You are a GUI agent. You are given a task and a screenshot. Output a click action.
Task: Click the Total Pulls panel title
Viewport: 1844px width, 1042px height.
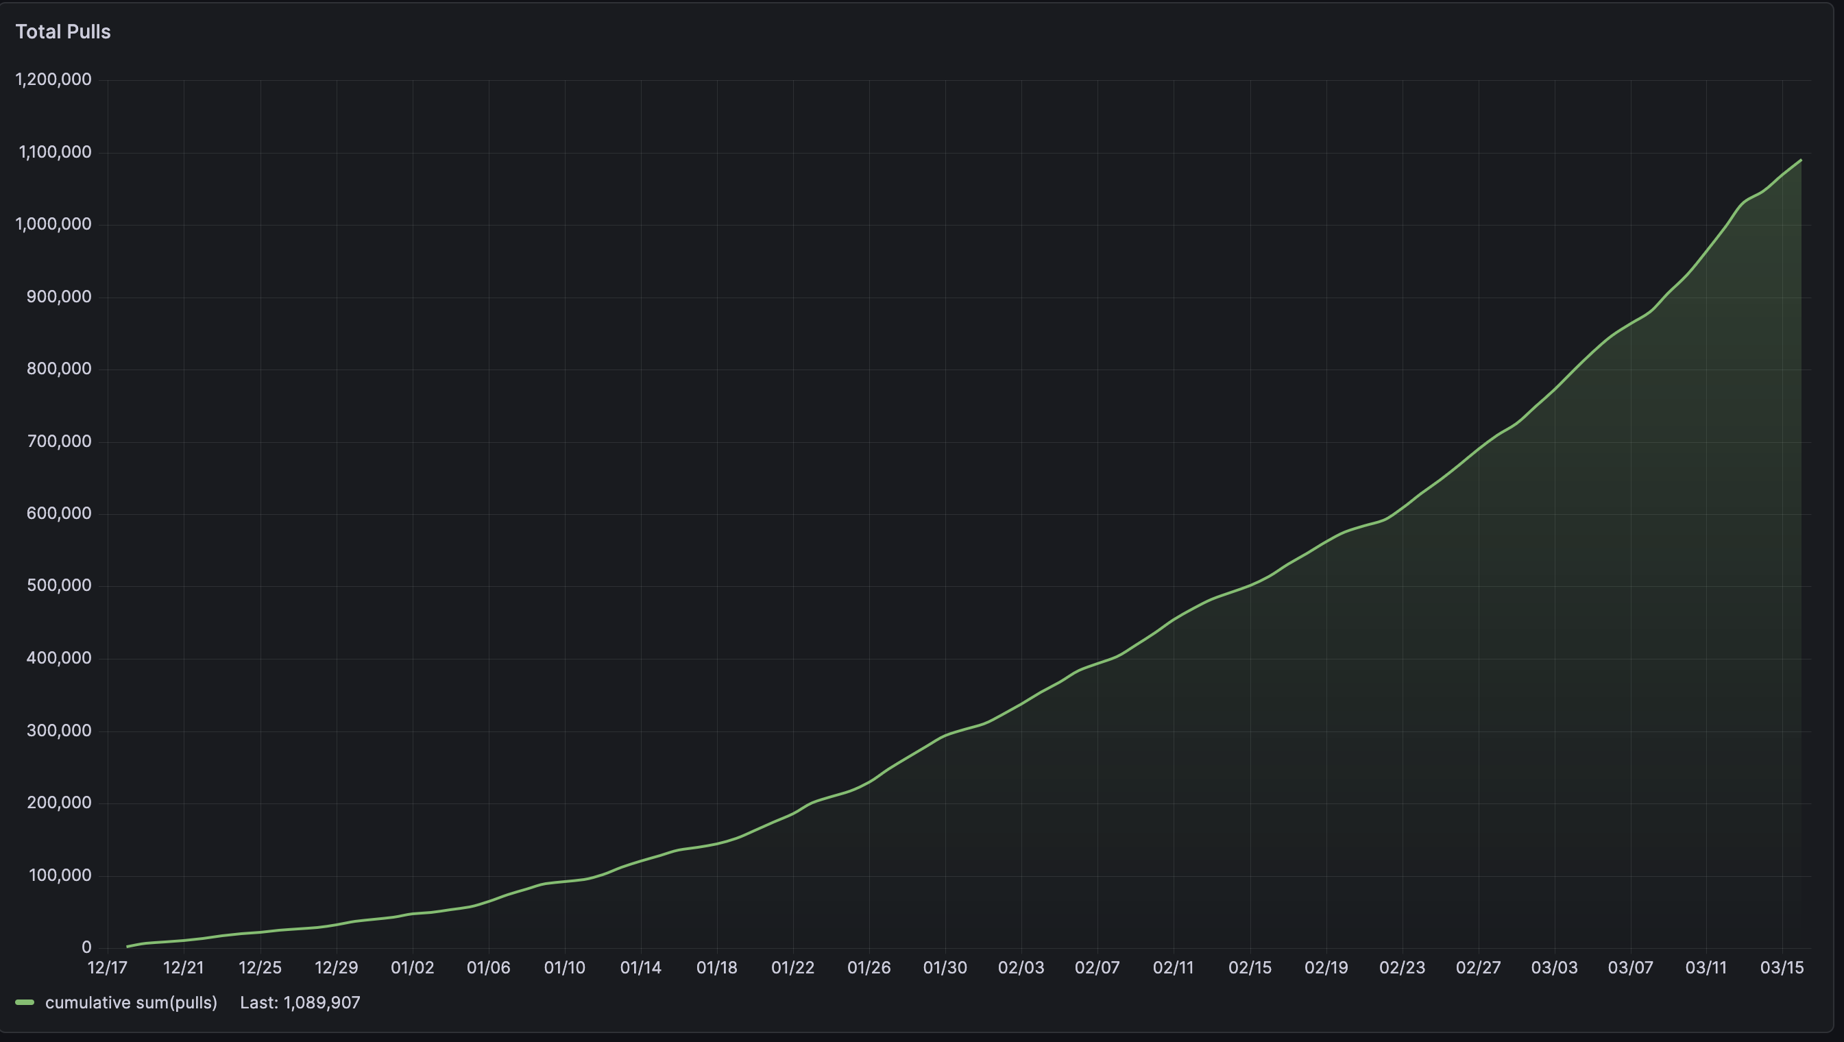pos(63,32)
